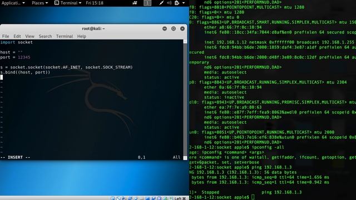Image resolution: width=356 pixels, height=200 pixels.
Task: Click 'getv6packet, set, setverbose' line
Action: point(224,162)
